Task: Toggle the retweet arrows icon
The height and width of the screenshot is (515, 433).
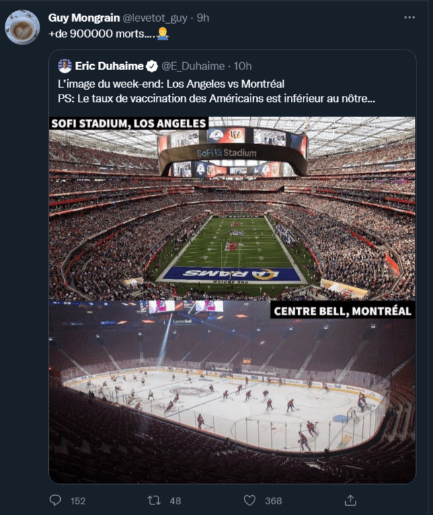Action: click(154, 500)
